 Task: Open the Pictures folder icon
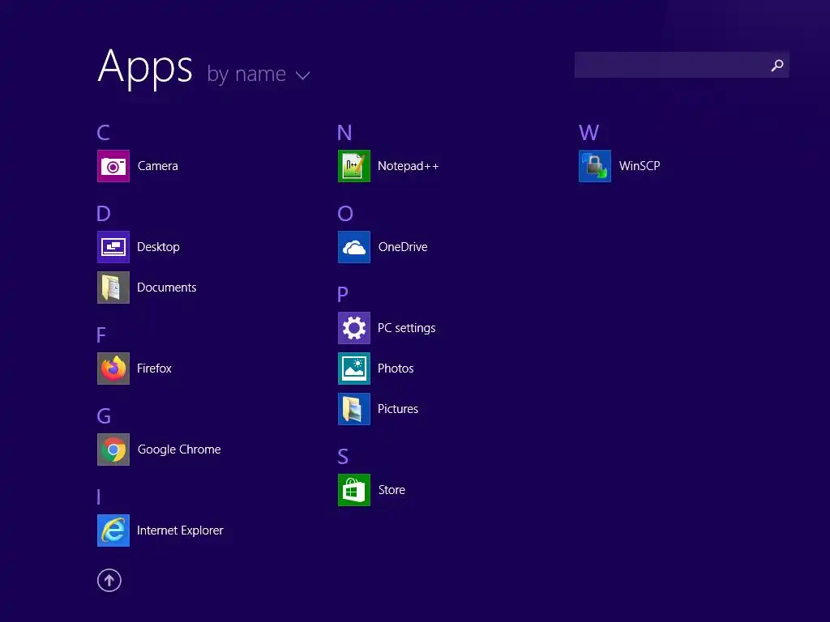point(354,409)
